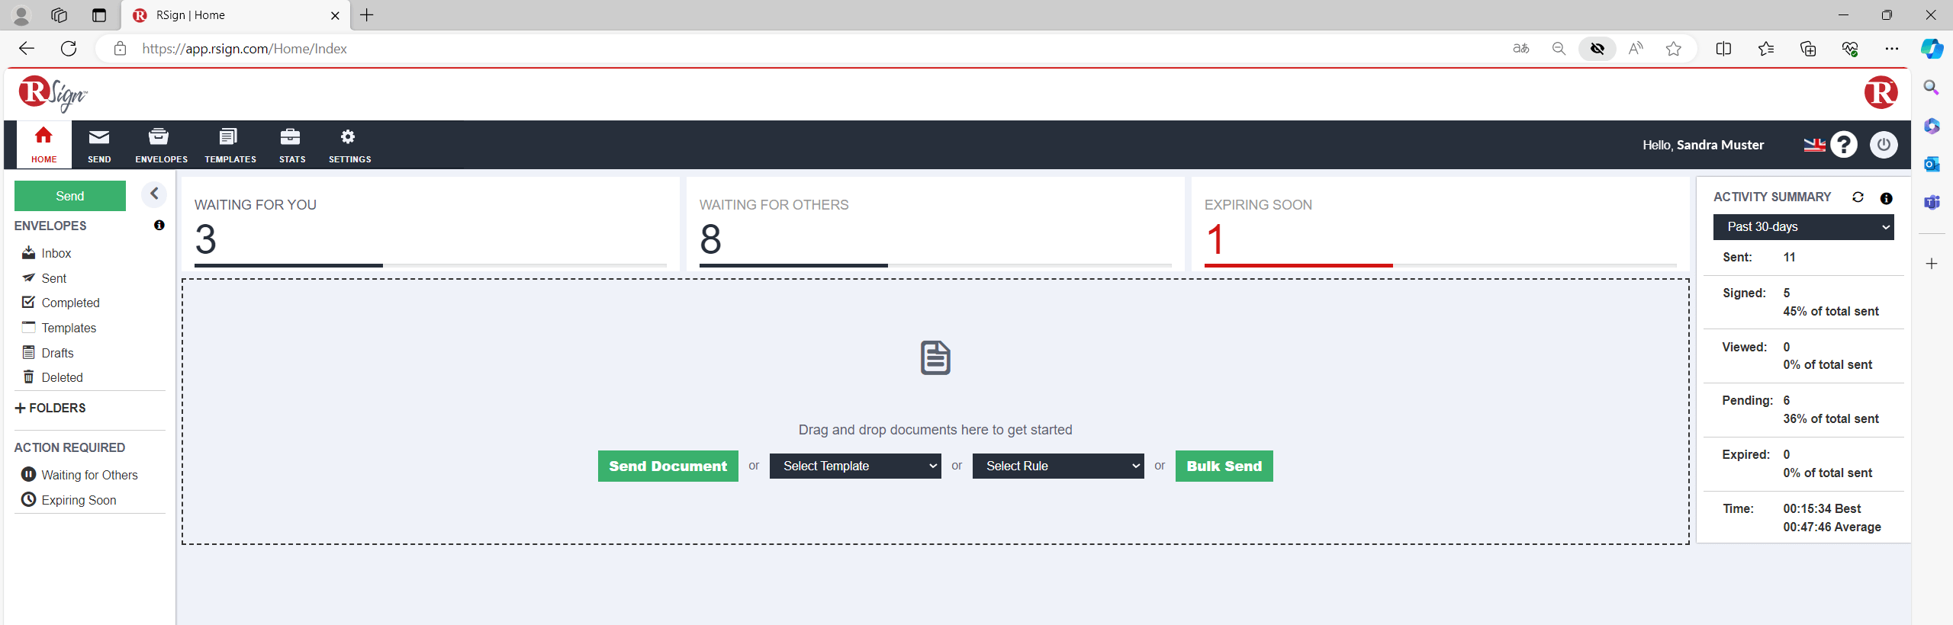Screen dimensions: 1953x625
Task: Open Teams in Edge sidebar
Action: [x=1932, y=202]
